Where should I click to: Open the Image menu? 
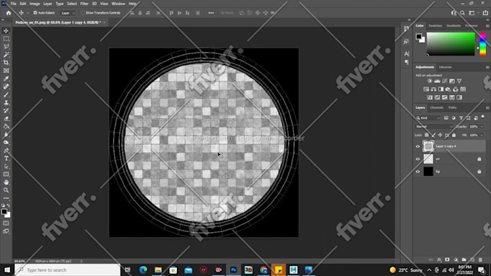35,4
